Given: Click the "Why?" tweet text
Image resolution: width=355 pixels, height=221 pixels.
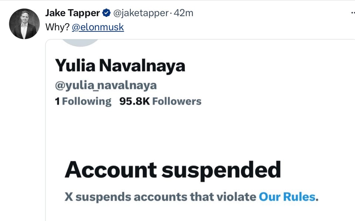Looking at the screenshot, I should [57, 27].
